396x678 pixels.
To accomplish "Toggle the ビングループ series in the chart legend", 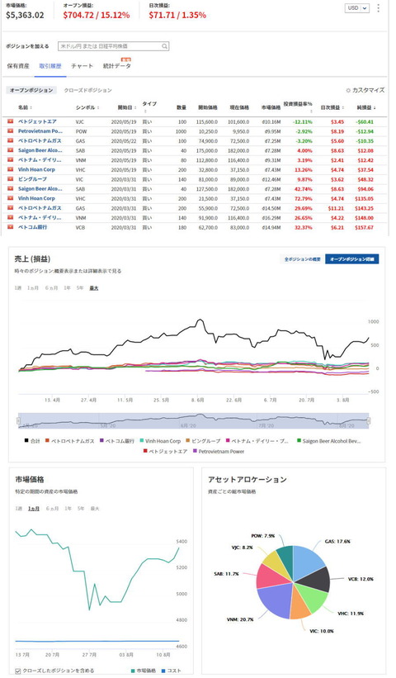I will pyautogui.click(x=203, y=441).
